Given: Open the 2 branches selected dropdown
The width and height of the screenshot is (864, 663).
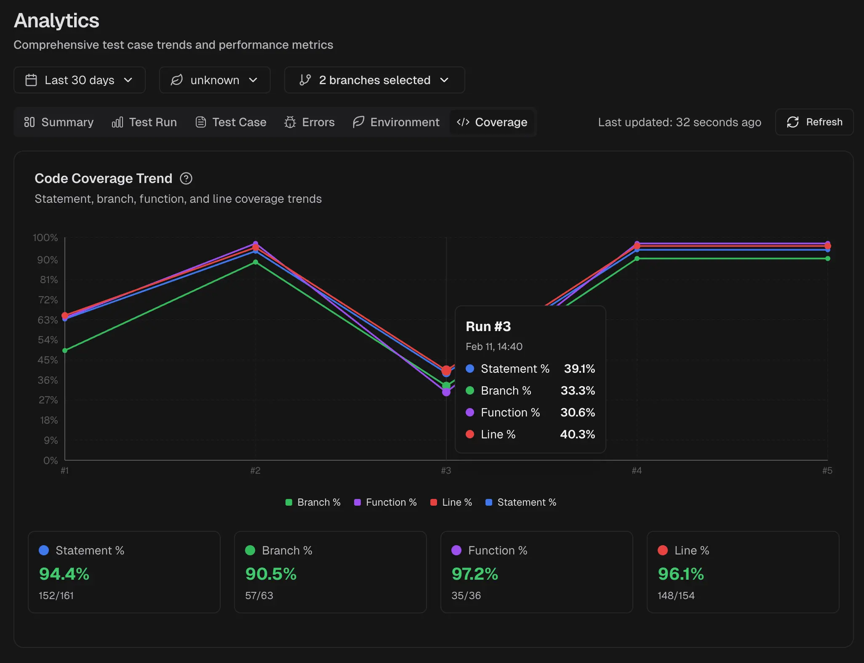Looking at the screenshot, I should (374, 80).
